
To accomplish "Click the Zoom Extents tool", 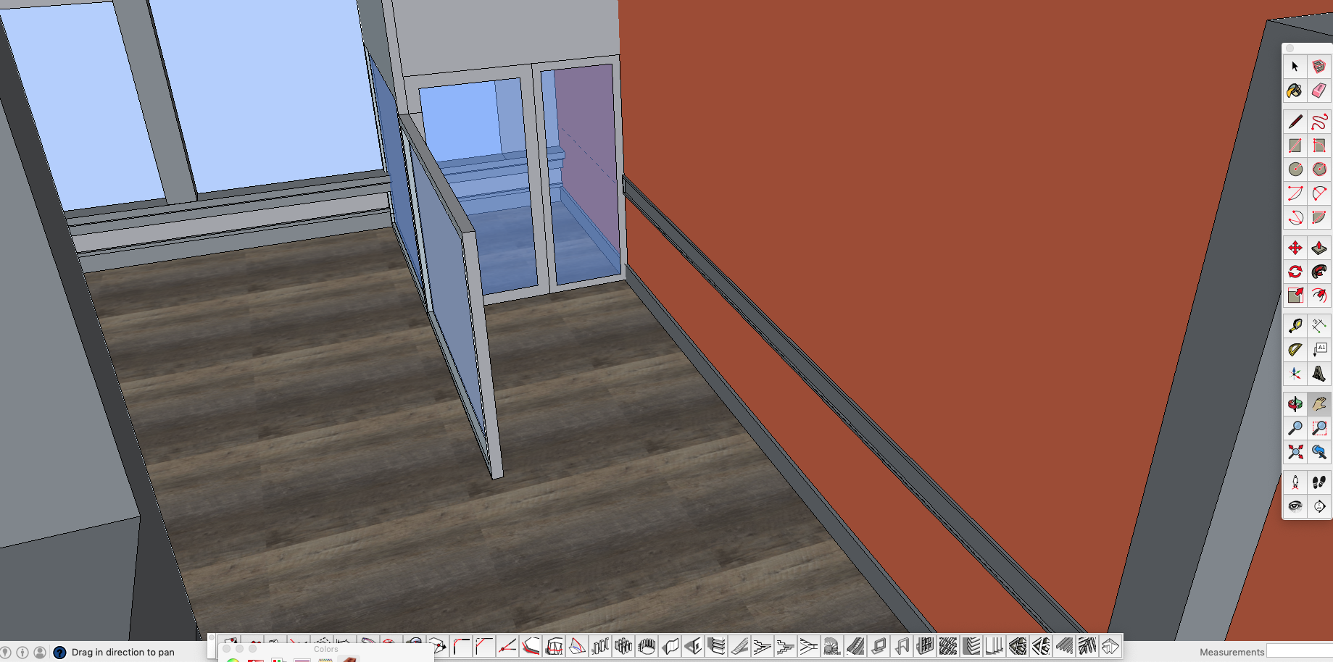I will coord(1295,453).
